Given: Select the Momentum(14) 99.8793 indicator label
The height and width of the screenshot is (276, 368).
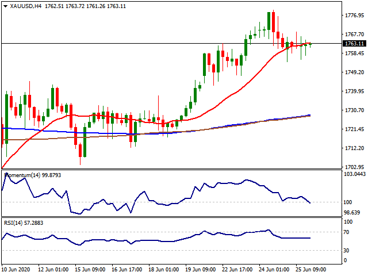Looking at the screenshot, I should 33,175.
